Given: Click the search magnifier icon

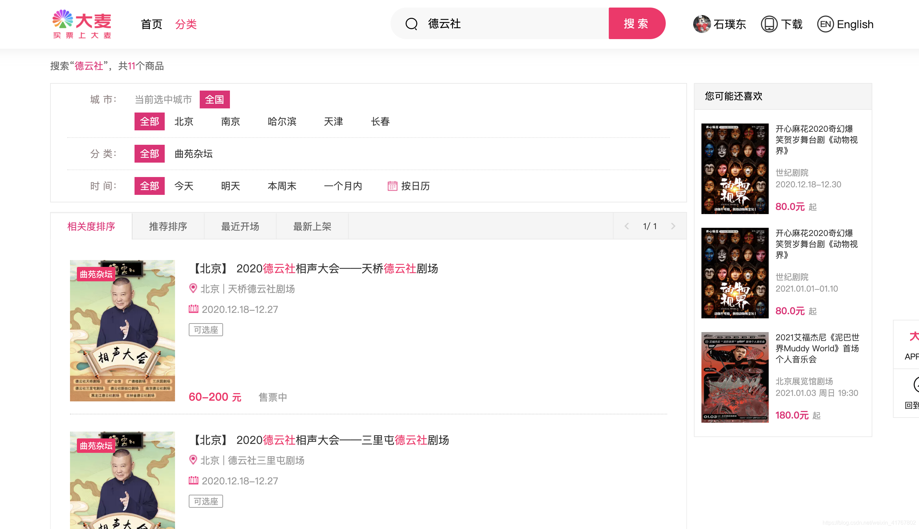Looking at the screenshot, I should (x=411, y=24).
